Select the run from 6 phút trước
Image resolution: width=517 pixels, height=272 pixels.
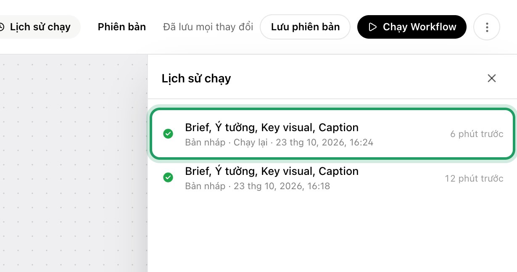pyautogui.click(x=332, y=134)
